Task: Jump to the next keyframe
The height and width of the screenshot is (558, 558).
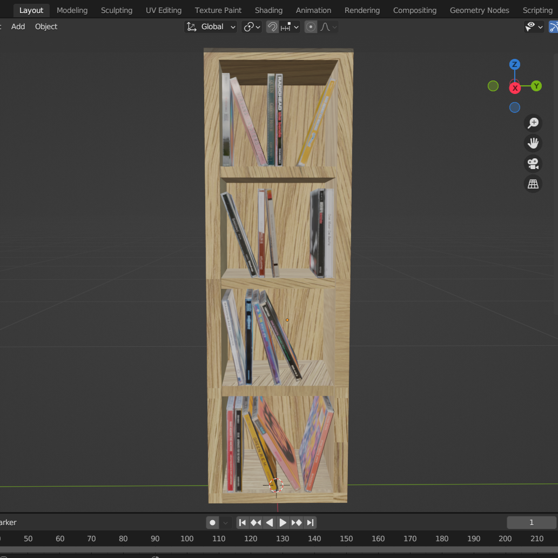Action: [297, 522]
